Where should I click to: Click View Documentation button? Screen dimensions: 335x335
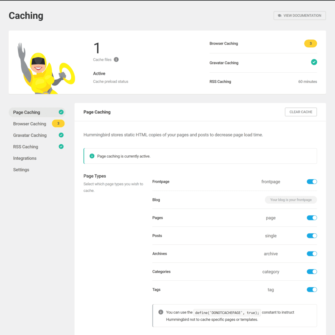coord(300,16)
